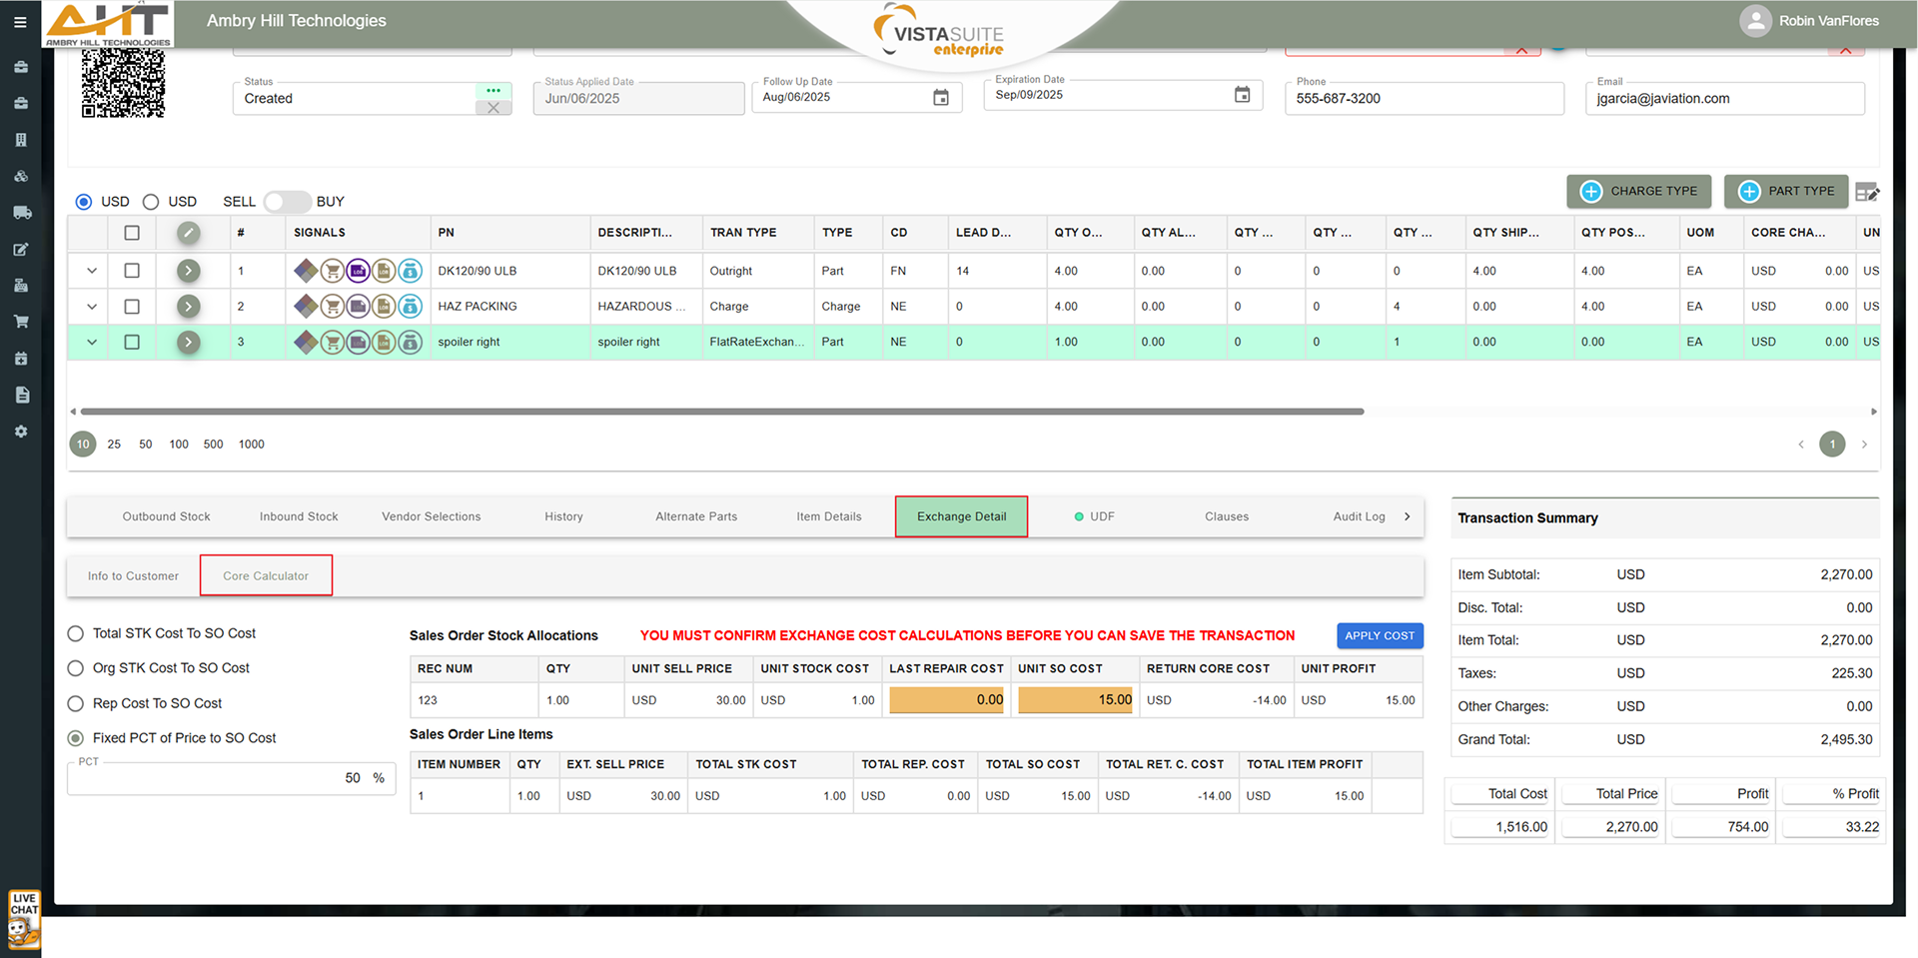The height and width of the screenshot is (958, 1918).
Task: Click the grid edit icon beside Part Type
Action: (1866, 192)
